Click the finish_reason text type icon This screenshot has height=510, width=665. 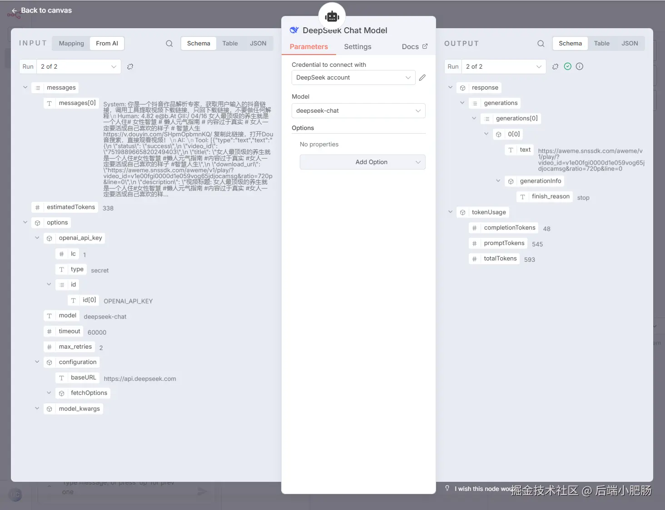[523, 197]
